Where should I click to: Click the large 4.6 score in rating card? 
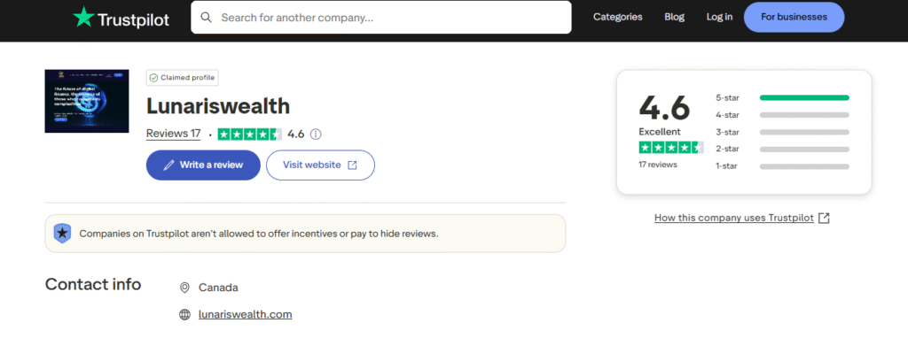click(664, 107)
